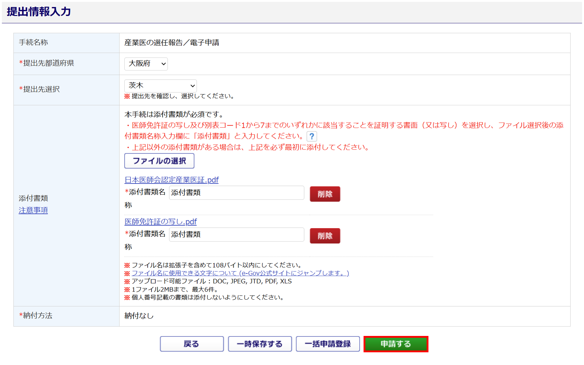Delete the 医師免許証の写し.pdf attachment
Screen dimensions: 584x365
tap(325, 236)
